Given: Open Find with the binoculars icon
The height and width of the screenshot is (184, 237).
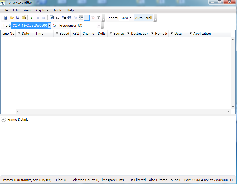Looking at the screenshot, I should tap(69, 18).
